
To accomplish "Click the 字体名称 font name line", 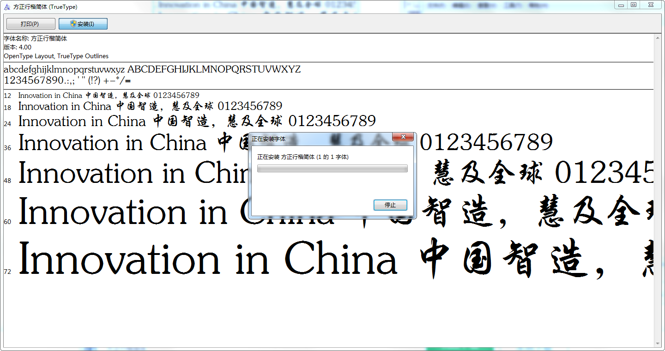I will pyautogui.click(x=36, y=39).
